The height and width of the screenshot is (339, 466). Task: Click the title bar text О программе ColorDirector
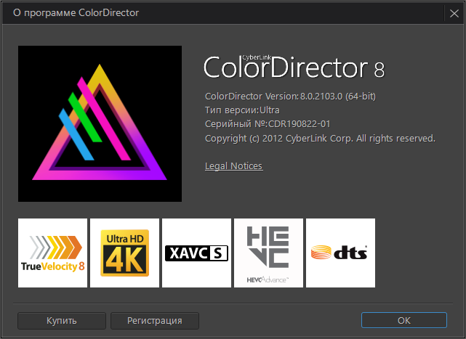pyautogui.click(x=76, y=12)
